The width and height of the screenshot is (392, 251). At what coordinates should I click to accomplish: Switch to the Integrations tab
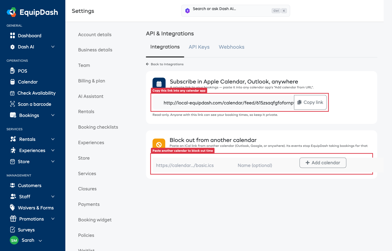(165, 47)
